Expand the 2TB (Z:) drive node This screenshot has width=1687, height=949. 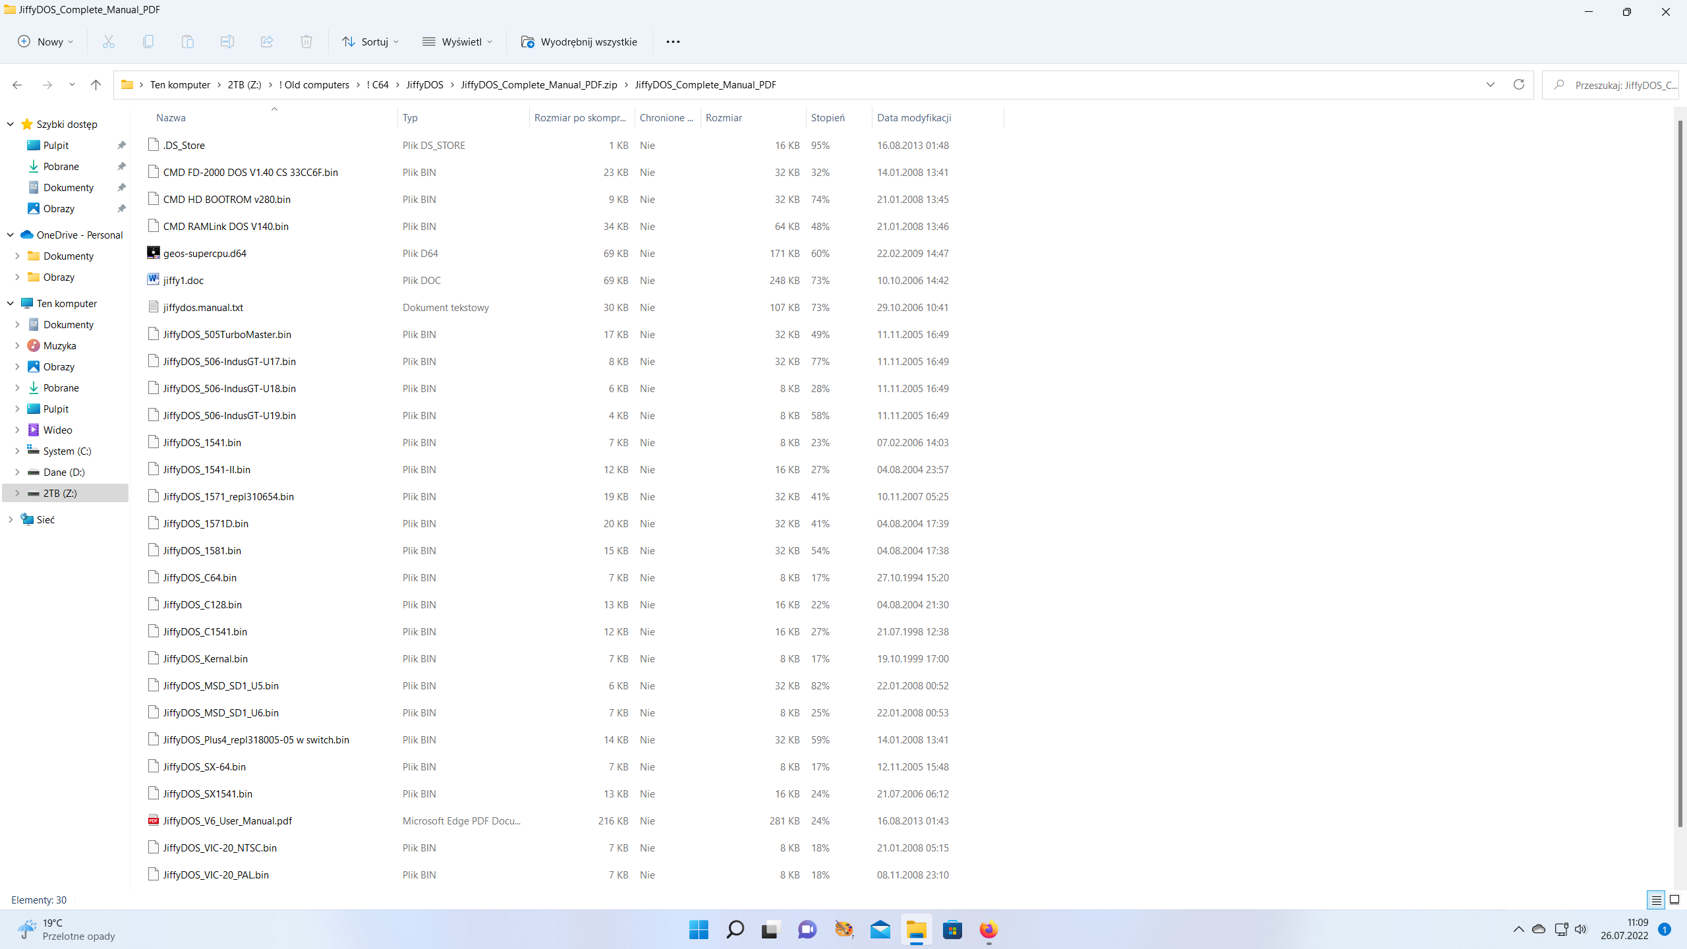pyautogui.click(x=17, y=493)
